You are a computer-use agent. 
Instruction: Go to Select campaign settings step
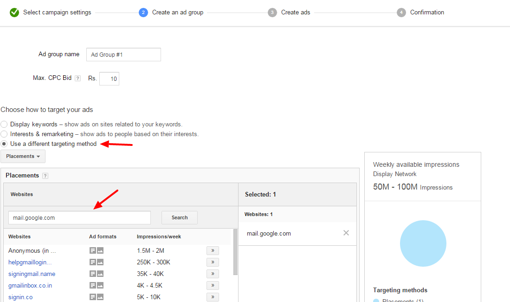pos(57,13)
